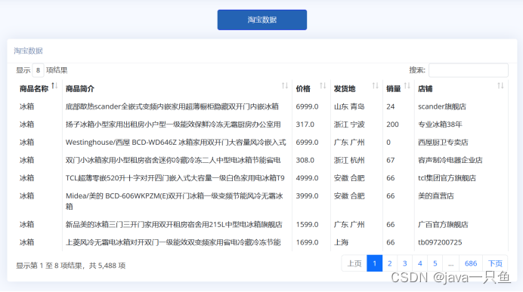Screen dimensions: 523x292
Task: Click shop cell 西屋厨卫专卖店
Action: (443, 143)
